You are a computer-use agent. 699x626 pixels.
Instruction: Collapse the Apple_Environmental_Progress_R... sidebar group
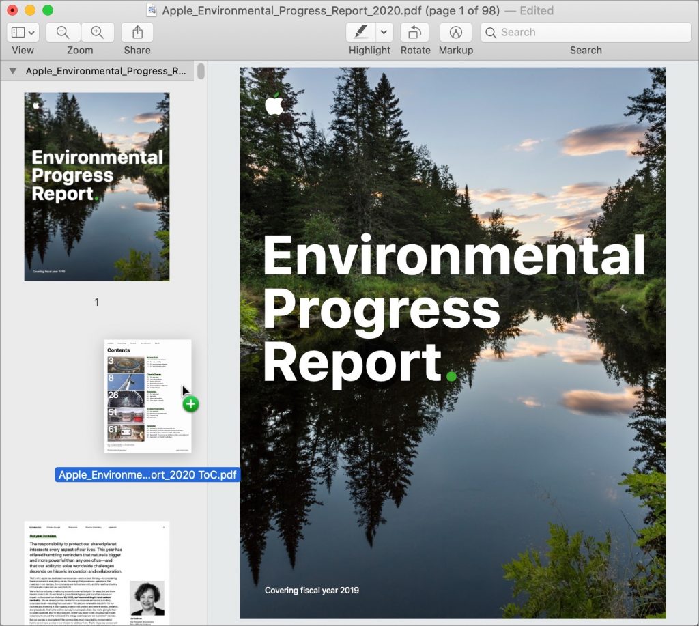pyautogui.click(x=12, y=71)
